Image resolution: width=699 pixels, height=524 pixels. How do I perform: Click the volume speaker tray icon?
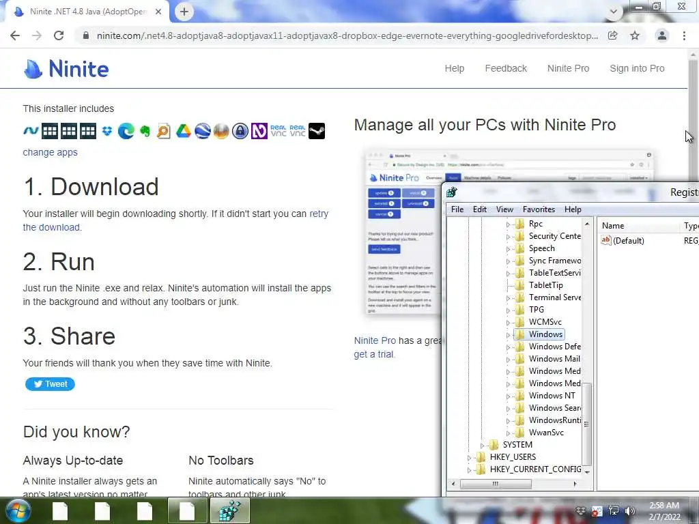point(630,510)
